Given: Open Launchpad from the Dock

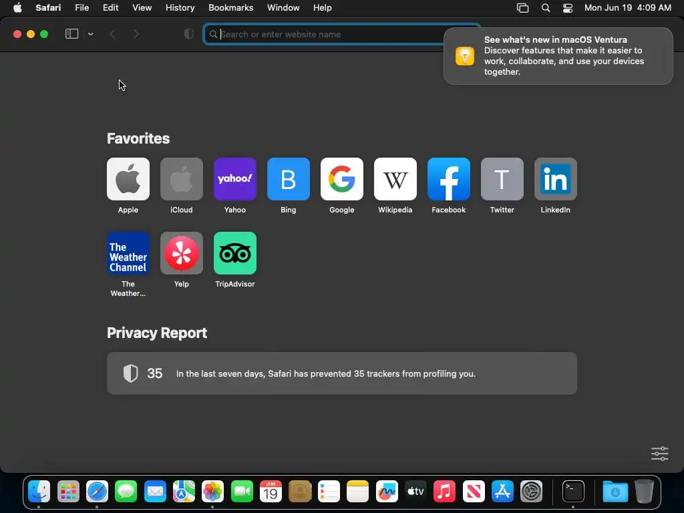Looking at the screenshot, I should 68,492.
